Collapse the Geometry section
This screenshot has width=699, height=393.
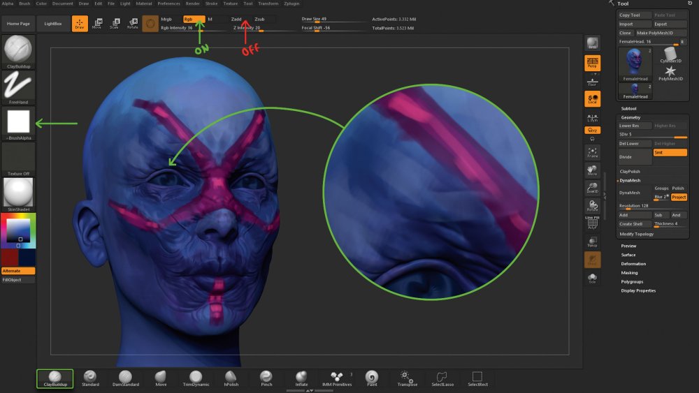[x=630, y=117]
